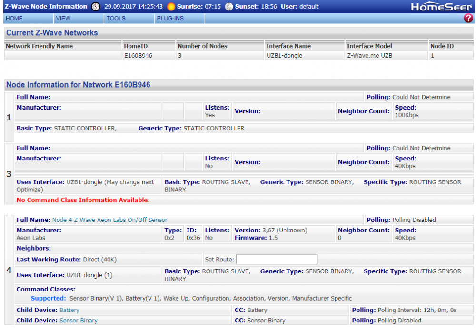
Task: Open the HOME menu
Action: click(14, 19)
